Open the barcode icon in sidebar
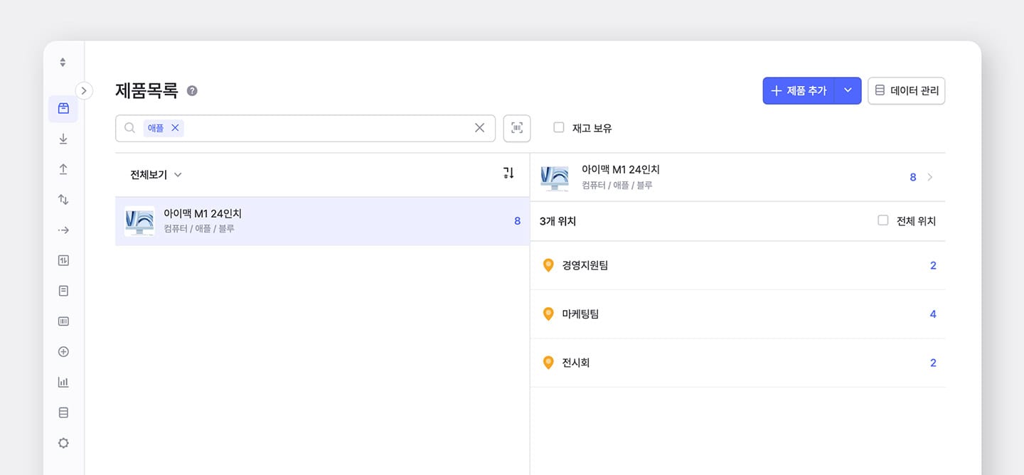The width and height of the screenshot is (1024, 475). [63, 321]
